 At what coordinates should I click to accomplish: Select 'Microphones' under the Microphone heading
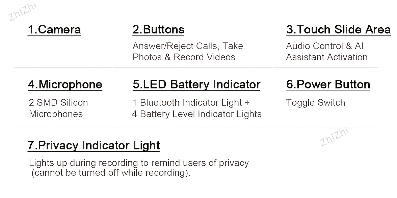point(56,114)
